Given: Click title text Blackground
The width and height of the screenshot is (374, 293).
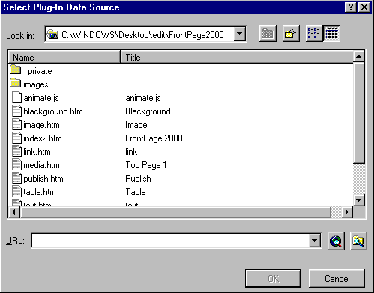Looking at the screenshot, I should pyautogui.click(x=148, y=111).
